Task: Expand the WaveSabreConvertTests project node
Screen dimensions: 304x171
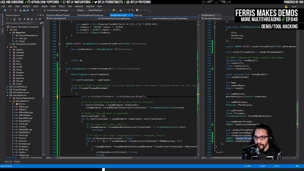Action: (x=10, y=44)
